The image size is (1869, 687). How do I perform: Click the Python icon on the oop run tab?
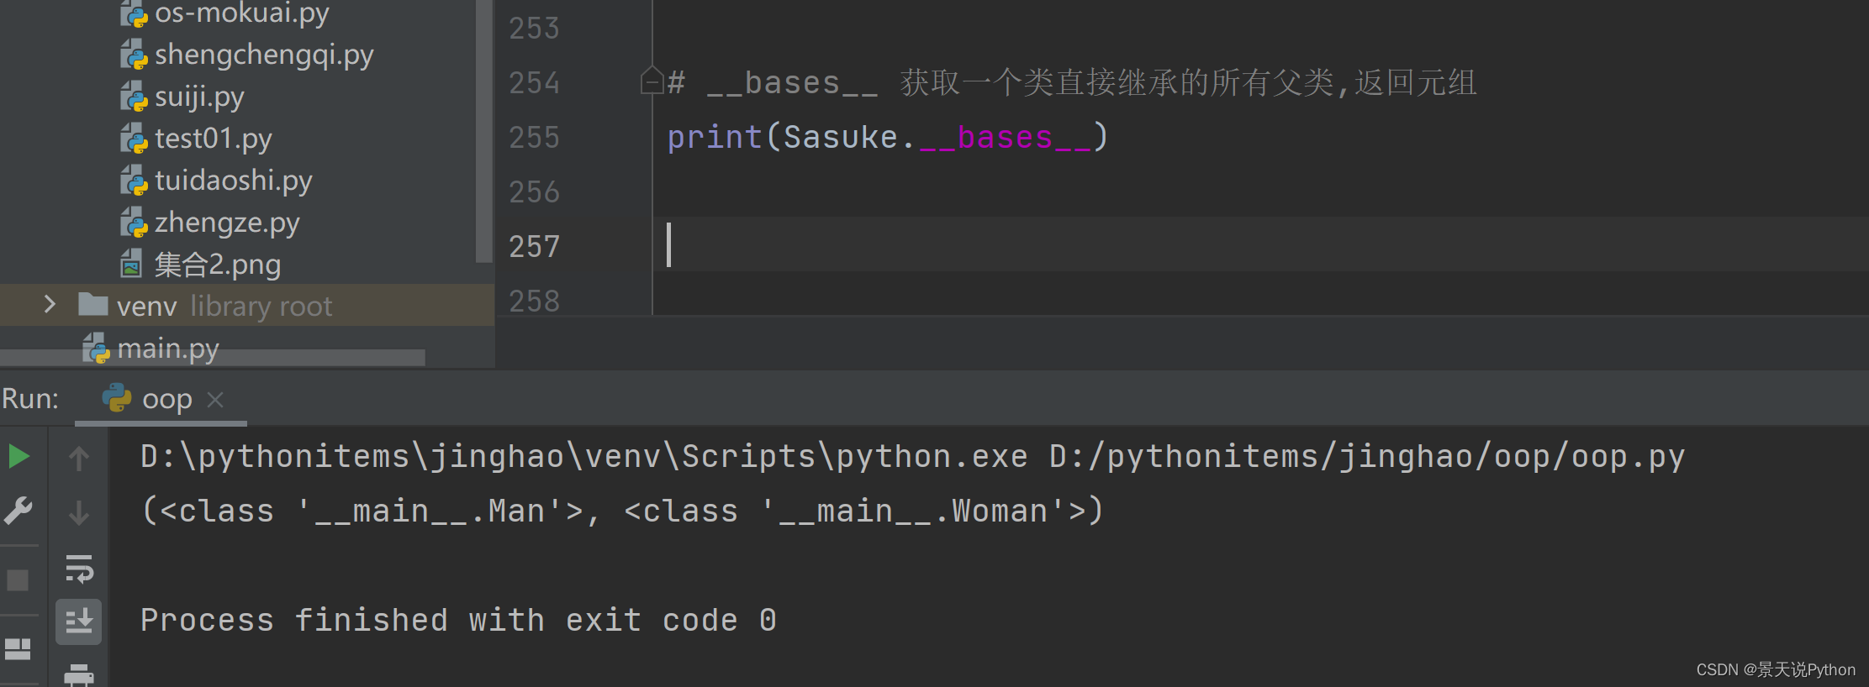(117, 398)
